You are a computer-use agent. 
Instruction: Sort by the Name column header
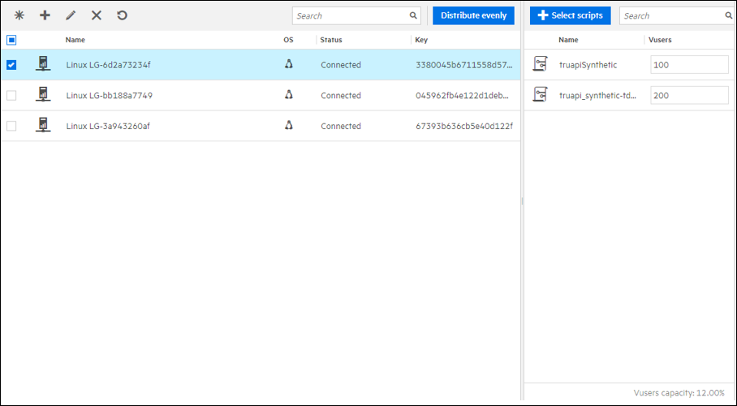click(75, 40)
